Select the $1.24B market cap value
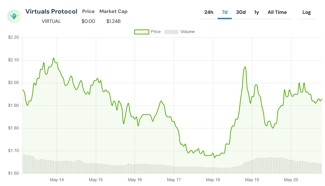The width and height of the screenshot is (325, 186). (x=113, y=21)
